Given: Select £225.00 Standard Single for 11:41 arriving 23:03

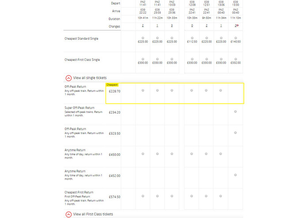Looking at the screenshot, I should click(157, 38).
